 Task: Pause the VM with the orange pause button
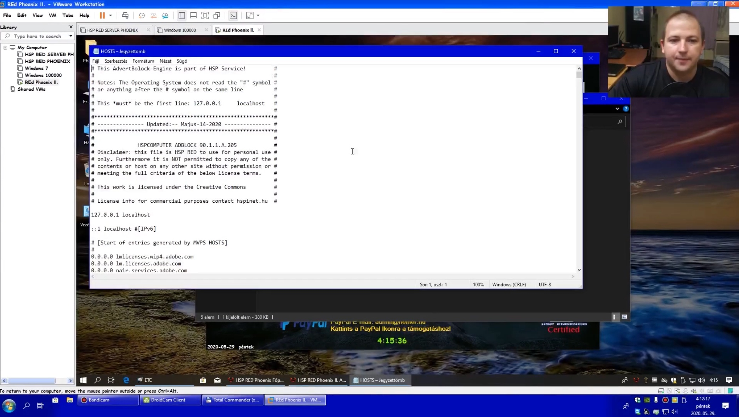tap(102, 16)
